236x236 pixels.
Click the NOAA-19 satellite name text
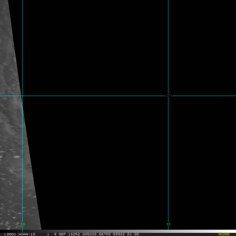tap(27, 234)
